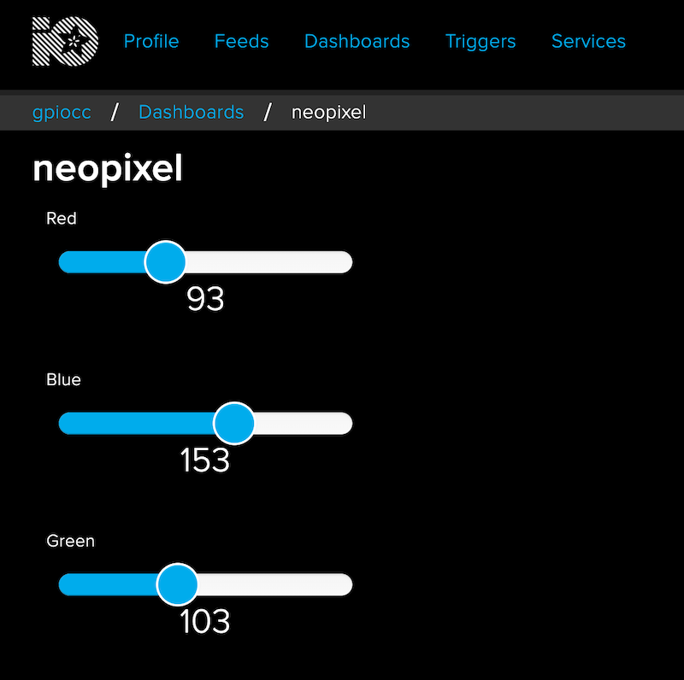684x680 pixels.
Task: Select the Green slider thumb
Action: point(178,584)
